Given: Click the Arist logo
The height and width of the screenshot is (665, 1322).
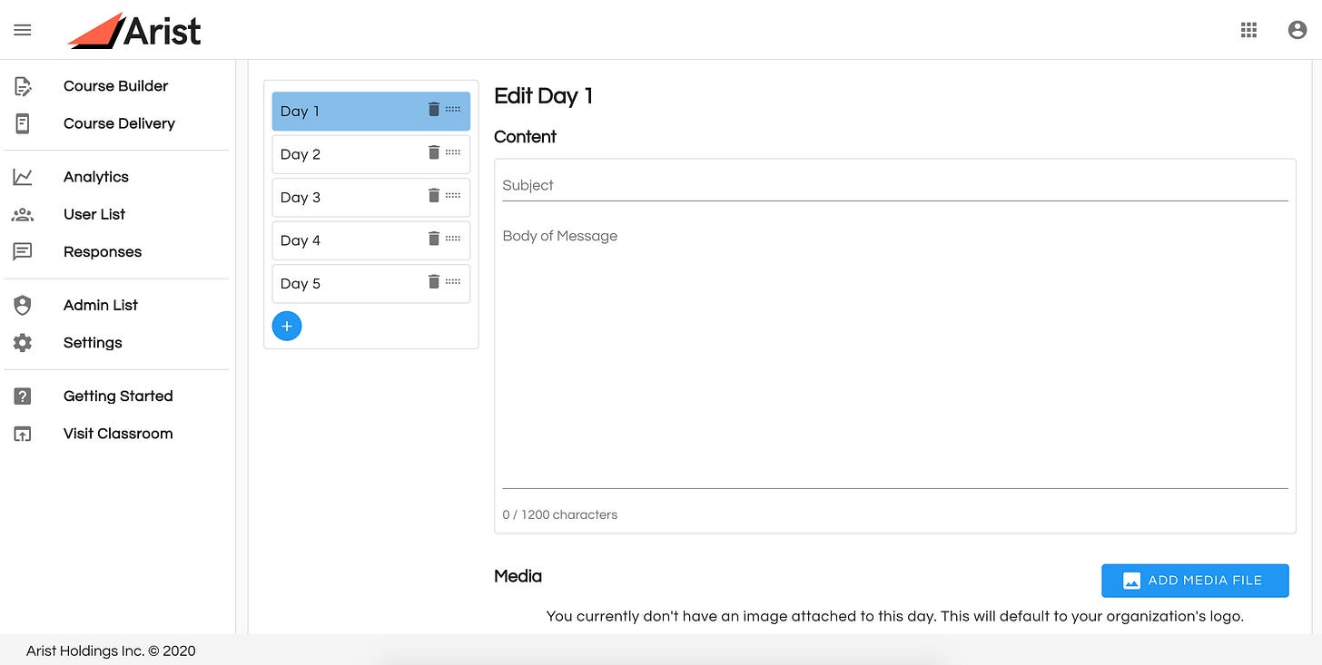Looking at the screenshot, I should [134, 30].
